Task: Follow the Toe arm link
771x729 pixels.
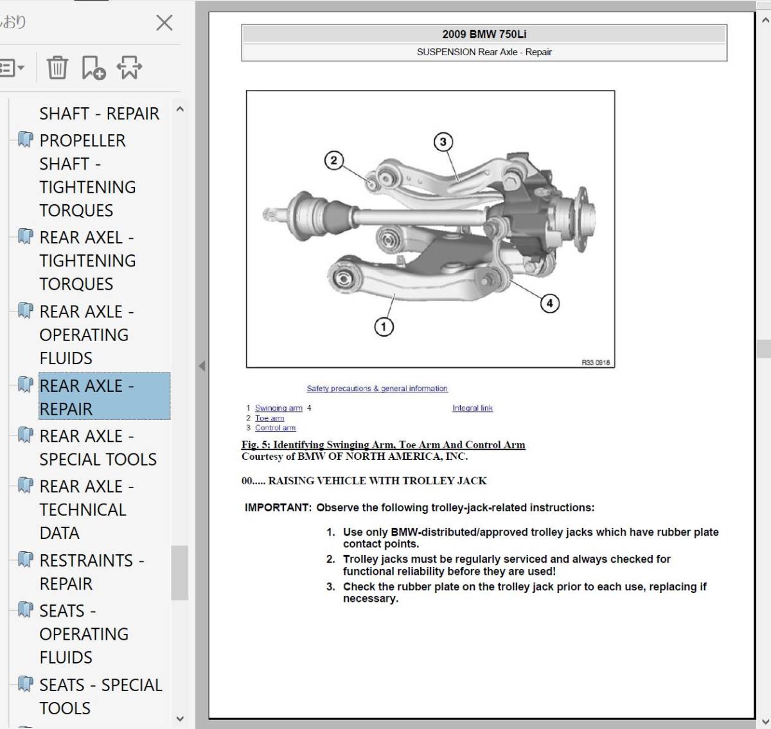Action: pos(269,418)
